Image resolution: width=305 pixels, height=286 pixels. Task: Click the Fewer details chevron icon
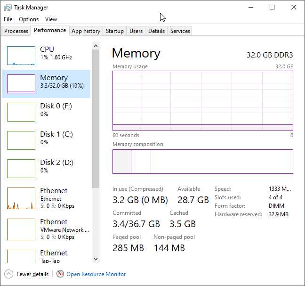pos(8,274)
